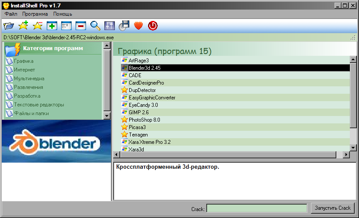The width and height of the screenshot is (359, 218).
Task: Click icon beside Мультимедиа category
Action: point(9,78)
